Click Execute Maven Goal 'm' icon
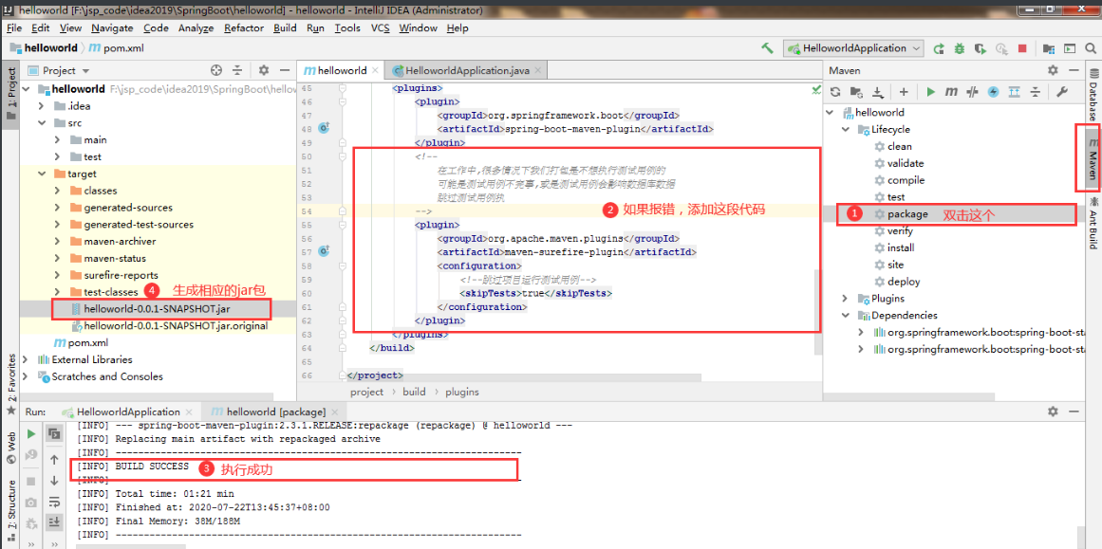1102x549 pixels. point(951,92)
